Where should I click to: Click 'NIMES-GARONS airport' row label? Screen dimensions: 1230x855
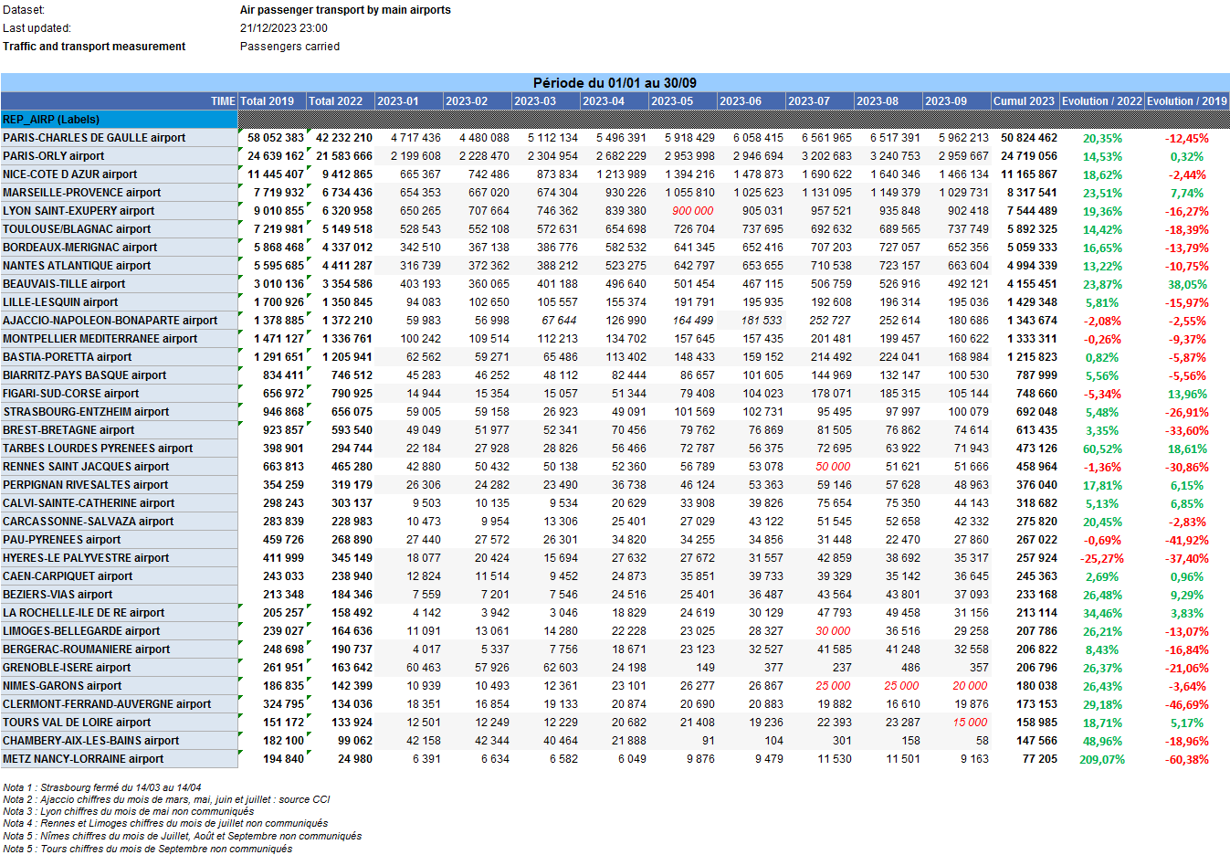coord(119,686)
